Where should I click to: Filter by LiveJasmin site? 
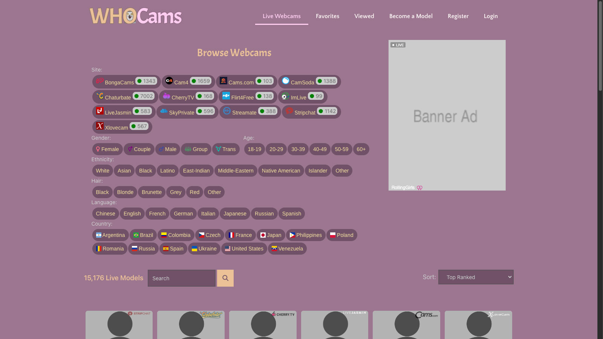(x=124, y=112)
